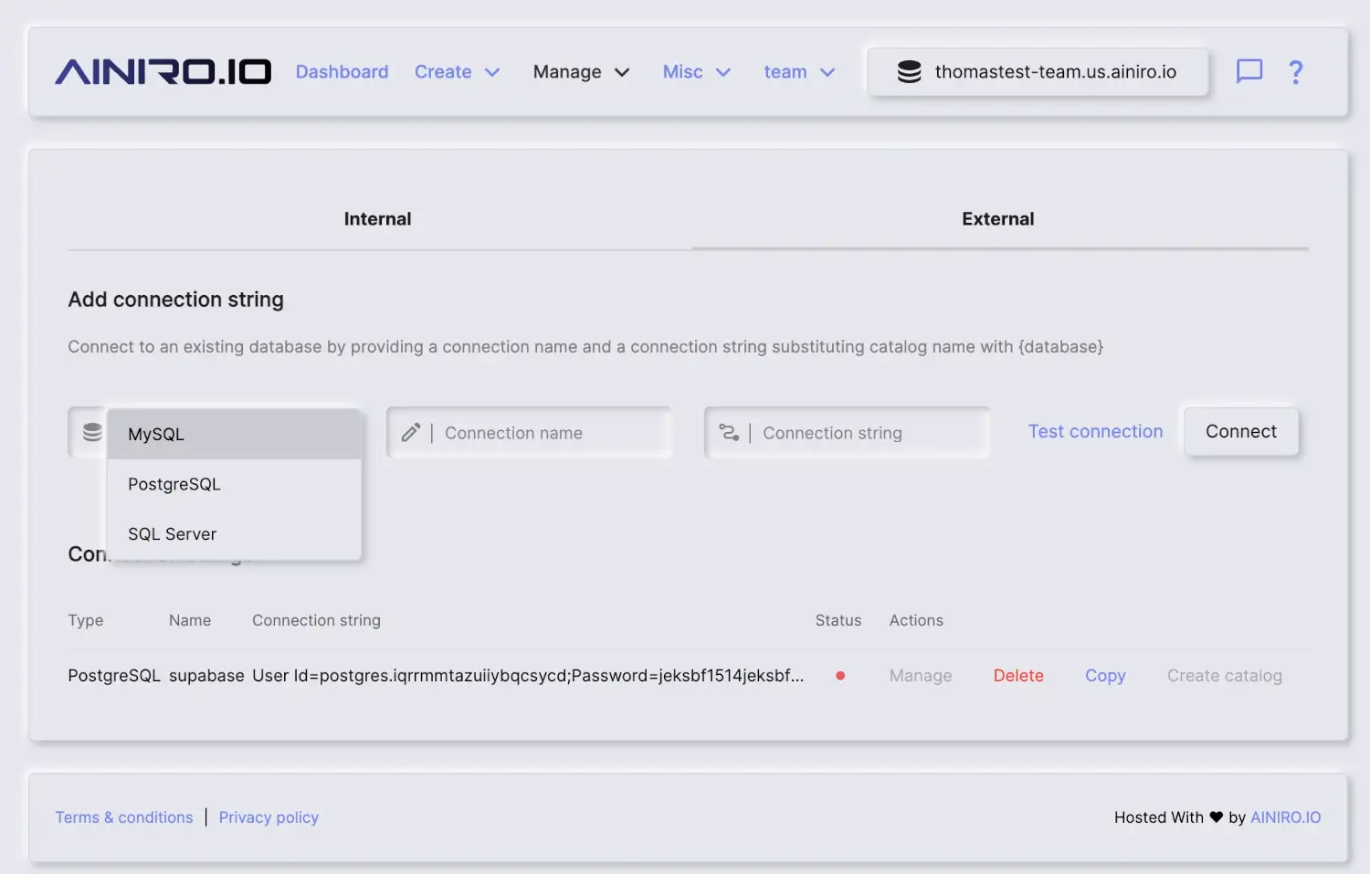Click the User Id=postgres connection string cell
Viewport: 1370px width, 874px height.
tap(528, 676)
